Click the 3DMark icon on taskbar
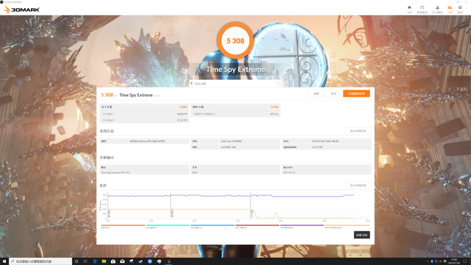The image size is (471, 265). (x=168, y=261)
